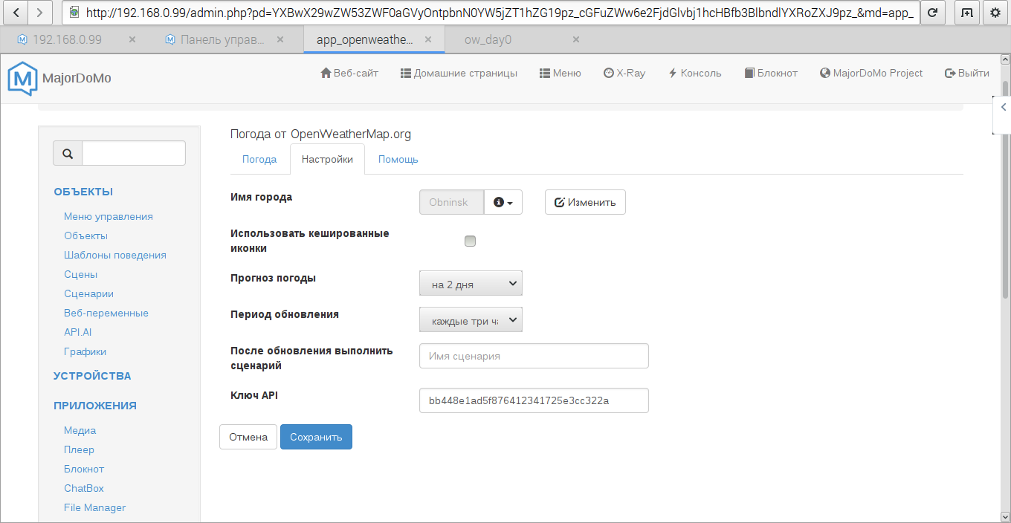Screen dimensions: 1011x523
Task: Go forward with browser forward arrow
Action: [40, 13]
